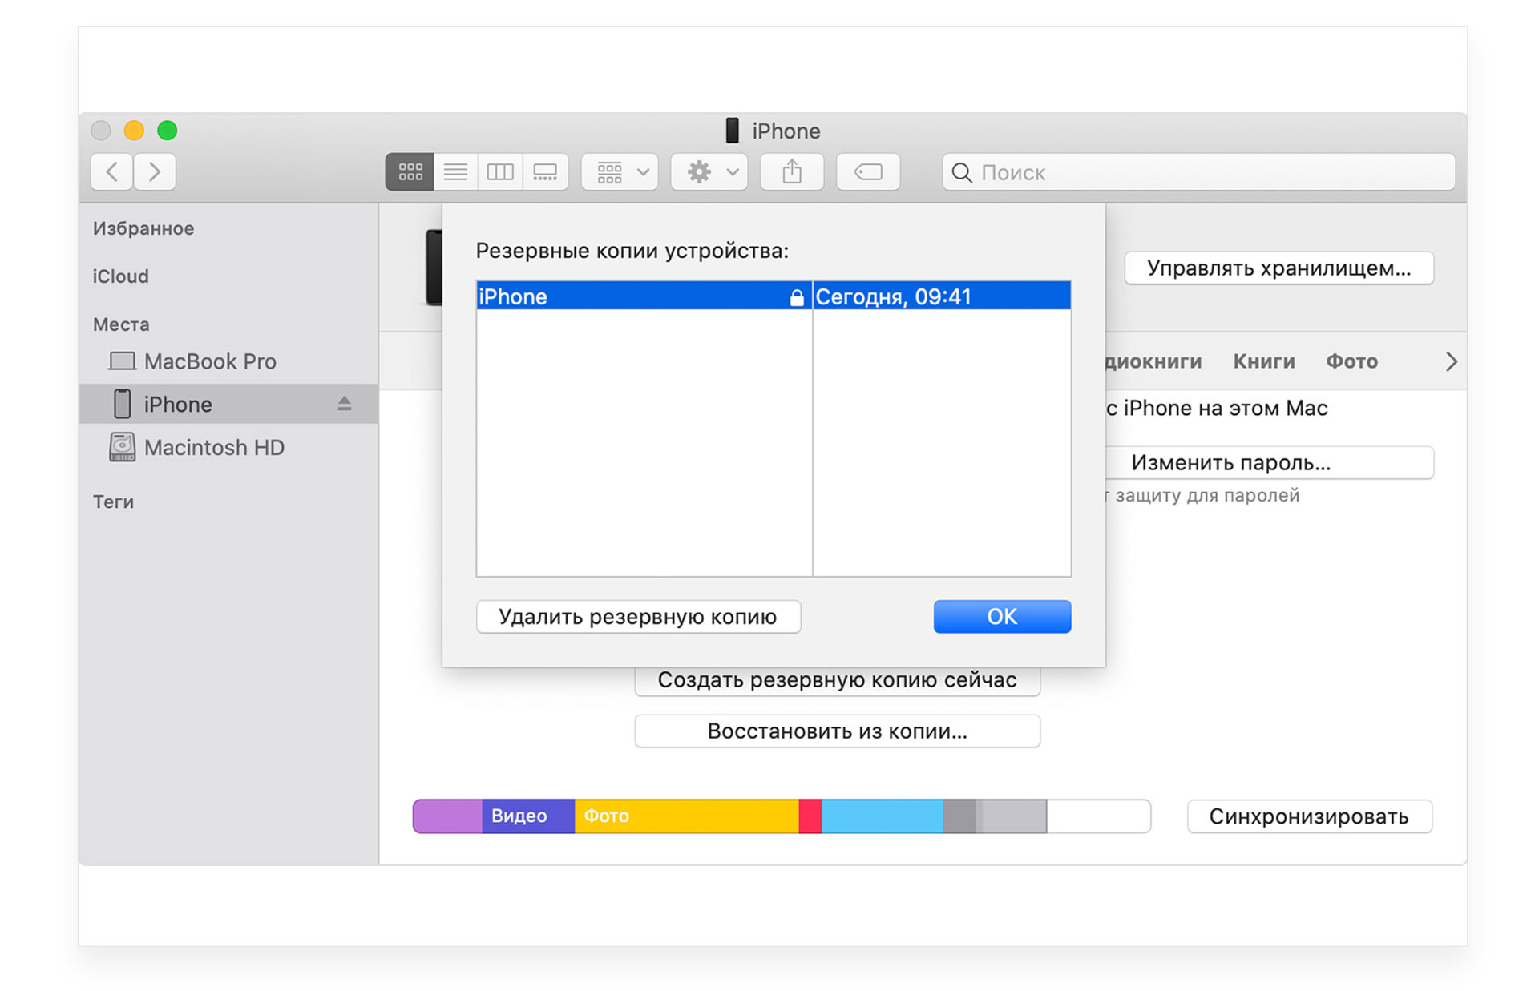Click the lock icon on the iPhone backup
The image size is (1539, 991).
[x=796, y=297]
